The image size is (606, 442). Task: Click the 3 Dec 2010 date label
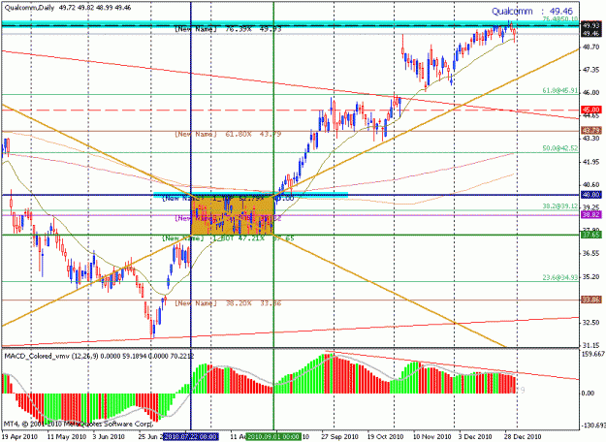point(475,436)
